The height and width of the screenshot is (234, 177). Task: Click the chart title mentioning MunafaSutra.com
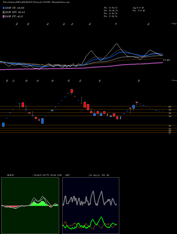36,2
